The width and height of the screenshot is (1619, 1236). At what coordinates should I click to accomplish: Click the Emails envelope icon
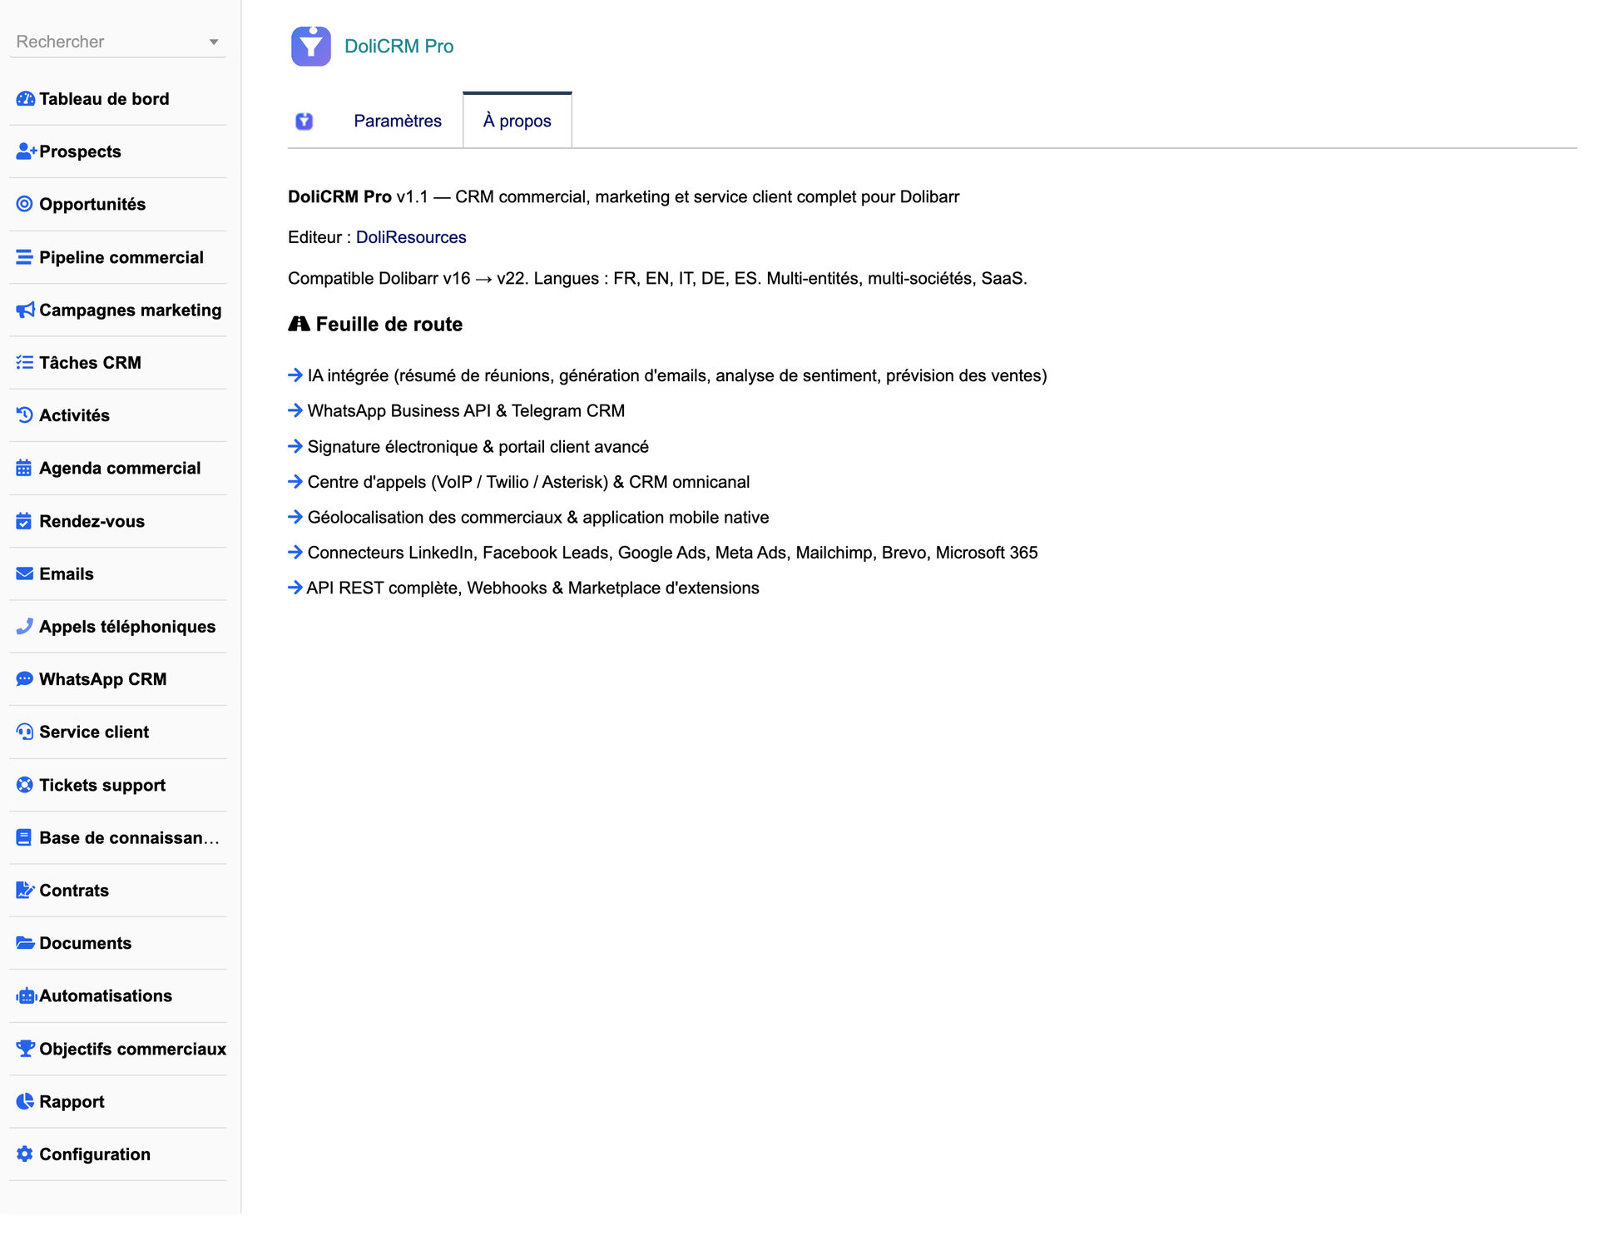point(25,573)
